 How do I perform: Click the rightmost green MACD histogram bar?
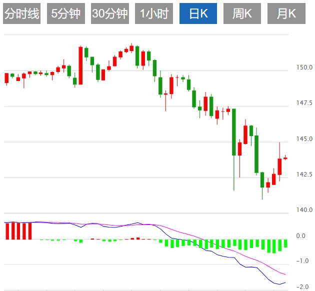coord(285,243)
